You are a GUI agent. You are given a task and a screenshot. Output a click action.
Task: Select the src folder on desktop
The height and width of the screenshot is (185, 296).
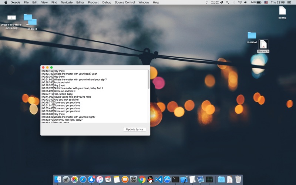(27, 20)
